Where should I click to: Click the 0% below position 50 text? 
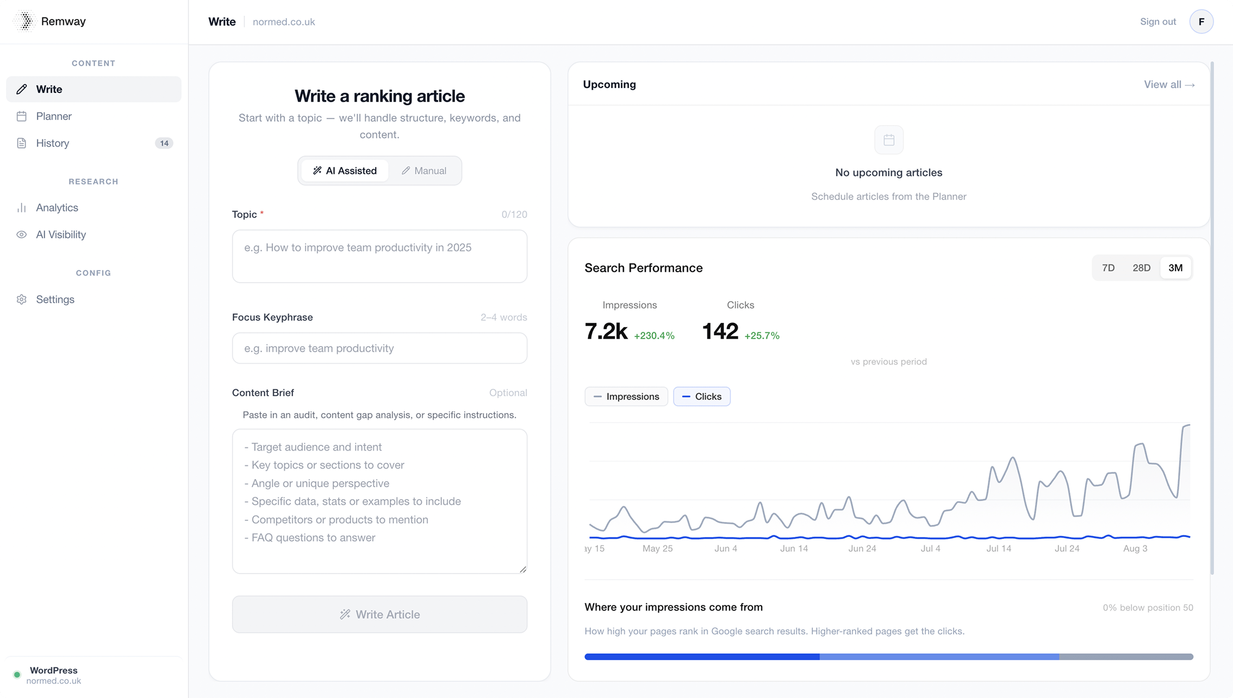tap(1148, 608)
